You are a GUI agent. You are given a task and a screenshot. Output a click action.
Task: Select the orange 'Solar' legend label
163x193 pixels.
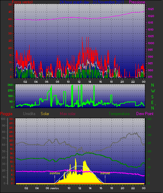[45, 114]
